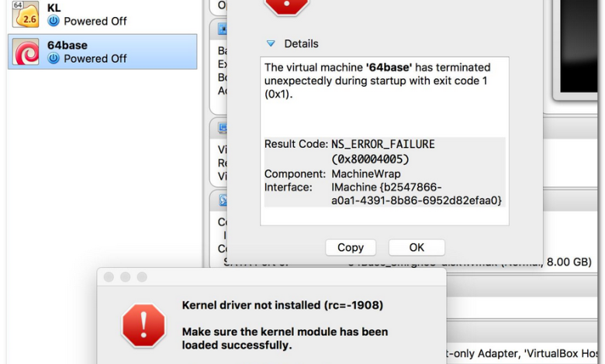Click the Kernel driver not installed heading
The height and width of the screenshot is (364, 605).
coord(282,304)
